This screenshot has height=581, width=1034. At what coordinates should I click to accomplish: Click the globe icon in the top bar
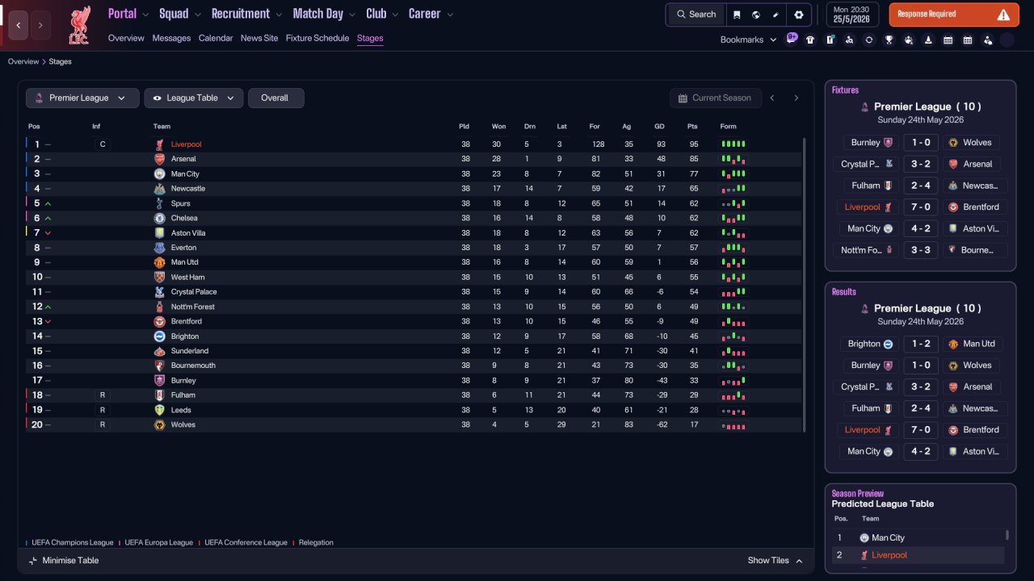[x=756, y=15]
